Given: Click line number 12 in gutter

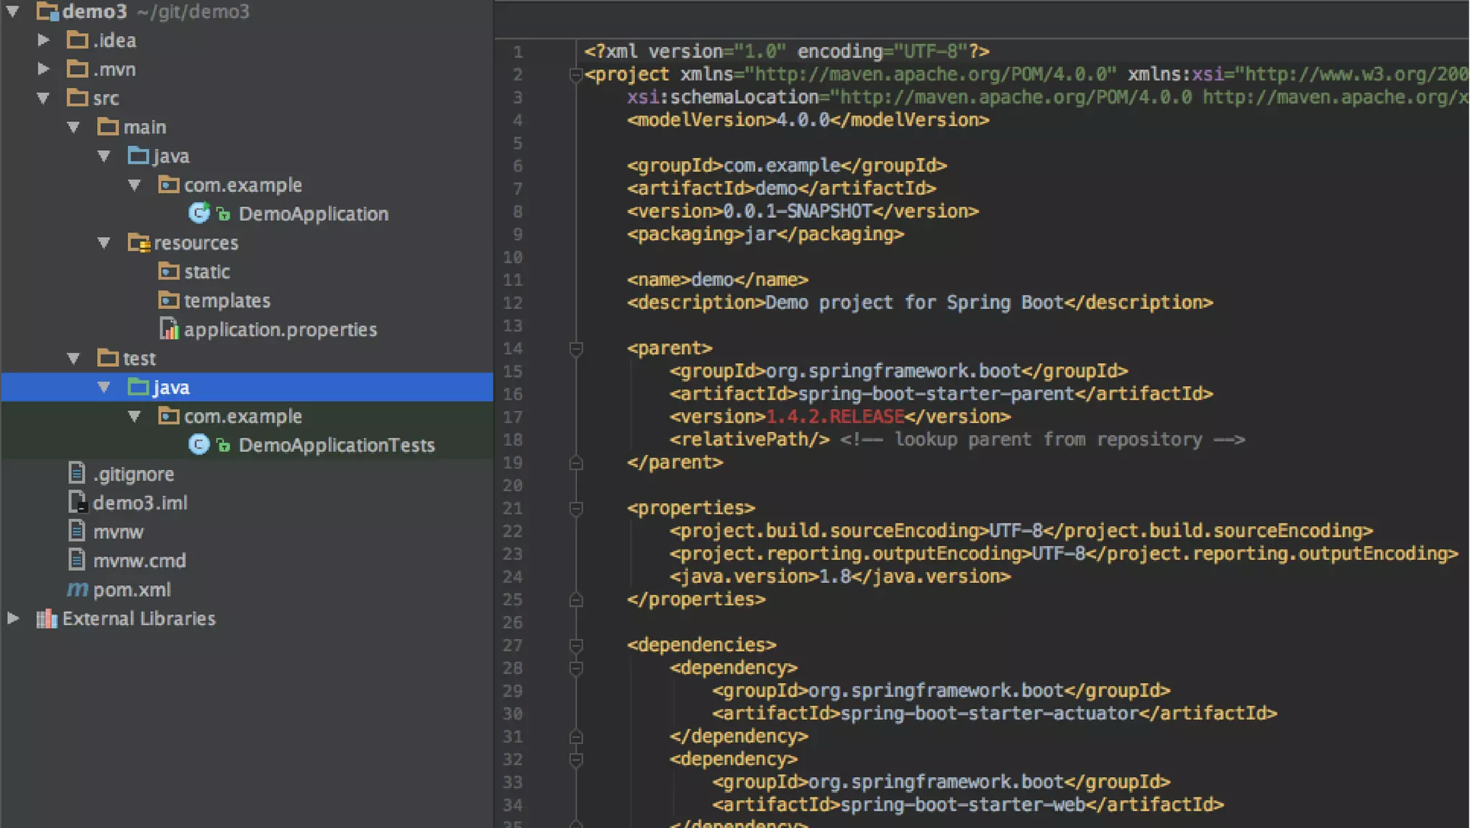Looking at the screenshot, I should click(513, 303).
